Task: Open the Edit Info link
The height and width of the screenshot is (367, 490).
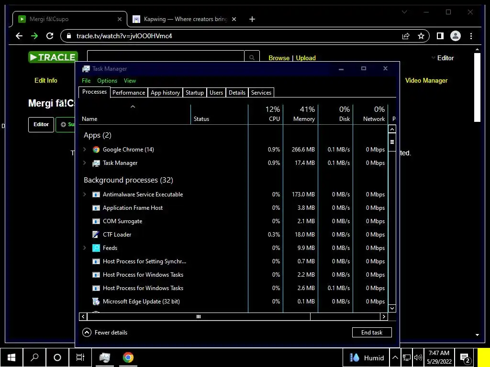Action: (46, 80)
